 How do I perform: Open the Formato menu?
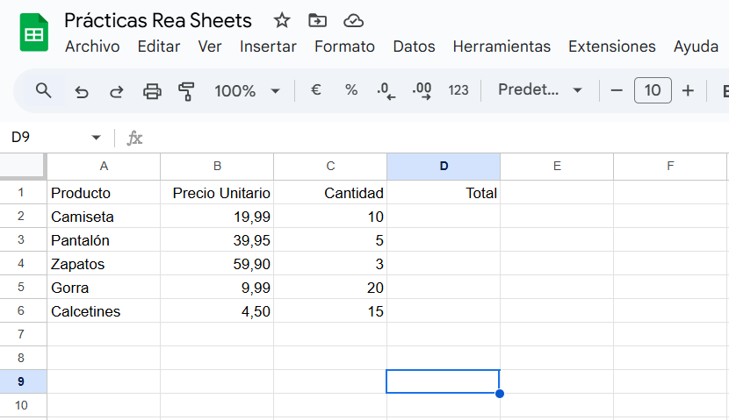344,46
